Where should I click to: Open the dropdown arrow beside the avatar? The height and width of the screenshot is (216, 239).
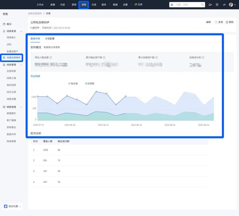click(x=235, y=5)
